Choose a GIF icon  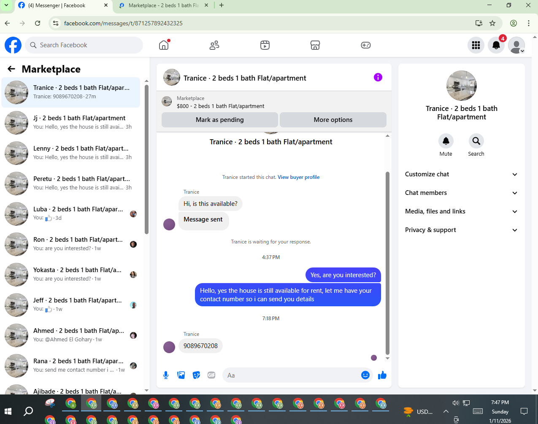211,375
